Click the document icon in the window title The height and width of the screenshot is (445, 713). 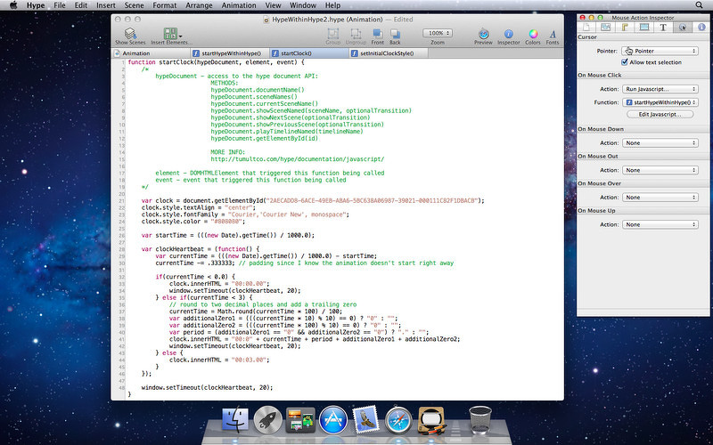pos(266,20)
